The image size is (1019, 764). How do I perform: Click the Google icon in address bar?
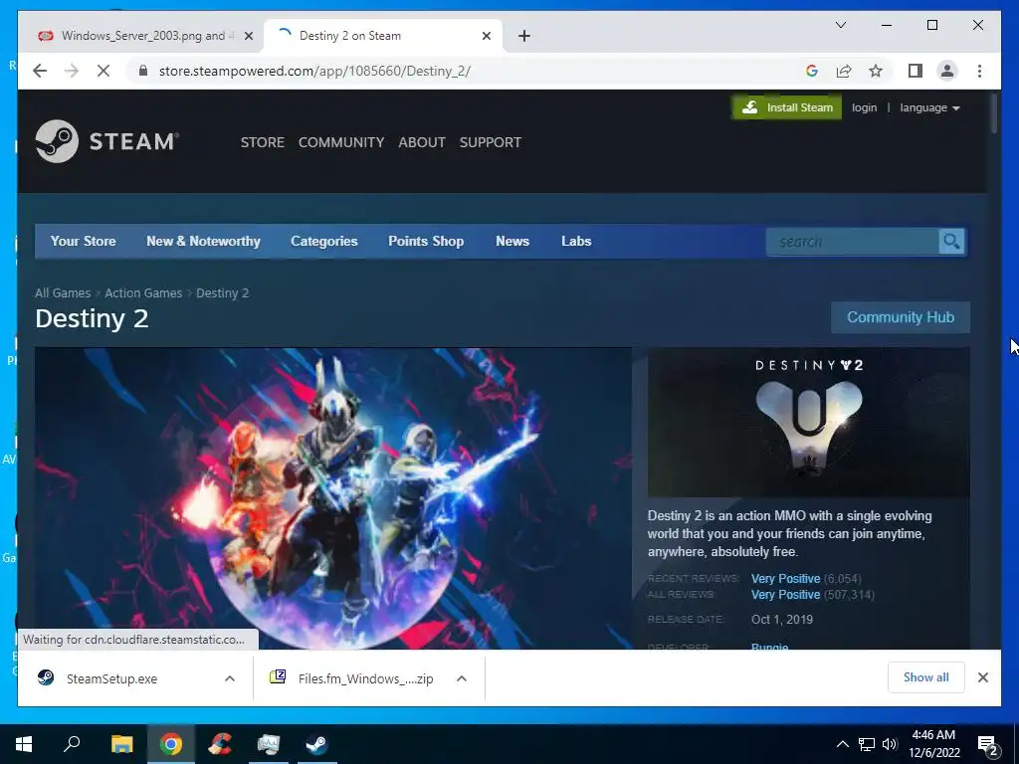[x=812, y=71]
